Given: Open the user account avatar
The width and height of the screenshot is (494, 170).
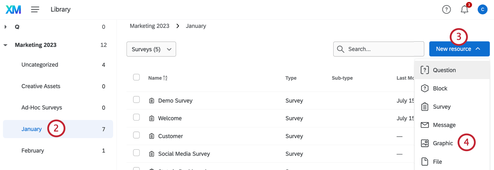Looking at the screenshot, I should (482, 10).
